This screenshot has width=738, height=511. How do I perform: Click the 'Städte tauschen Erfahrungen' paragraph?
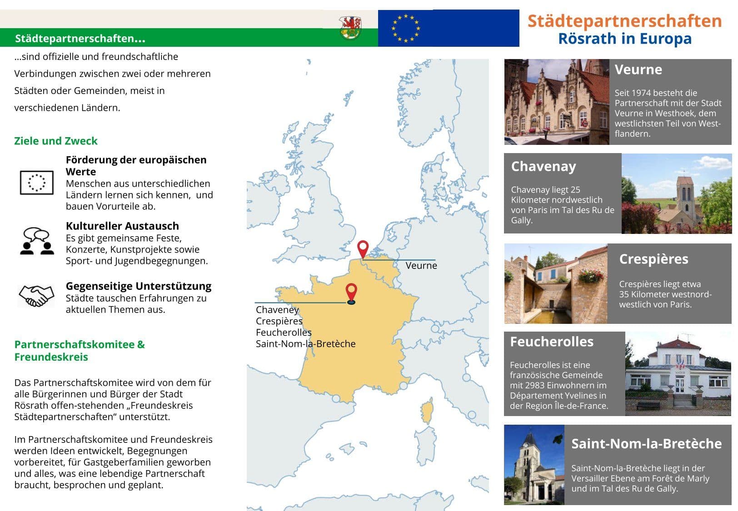pos(136,304)
